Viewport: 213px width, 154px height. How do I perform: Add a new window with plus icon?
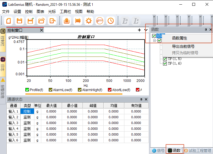(139, 30)
